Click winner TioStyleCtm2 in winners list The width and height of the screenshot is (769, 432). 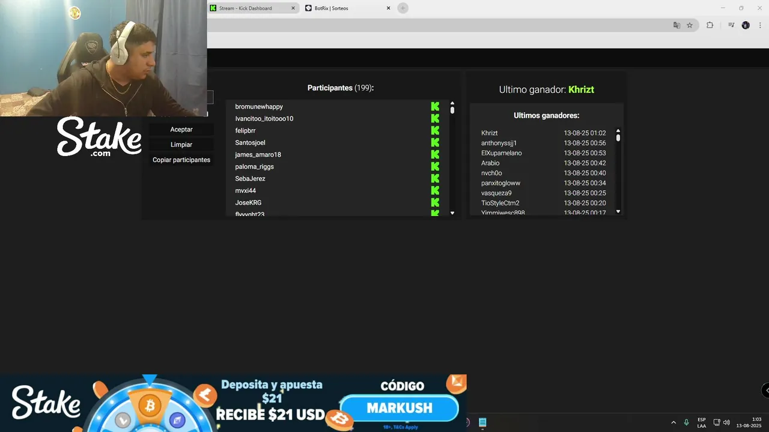pyautogui.click(x=500, y=203)
